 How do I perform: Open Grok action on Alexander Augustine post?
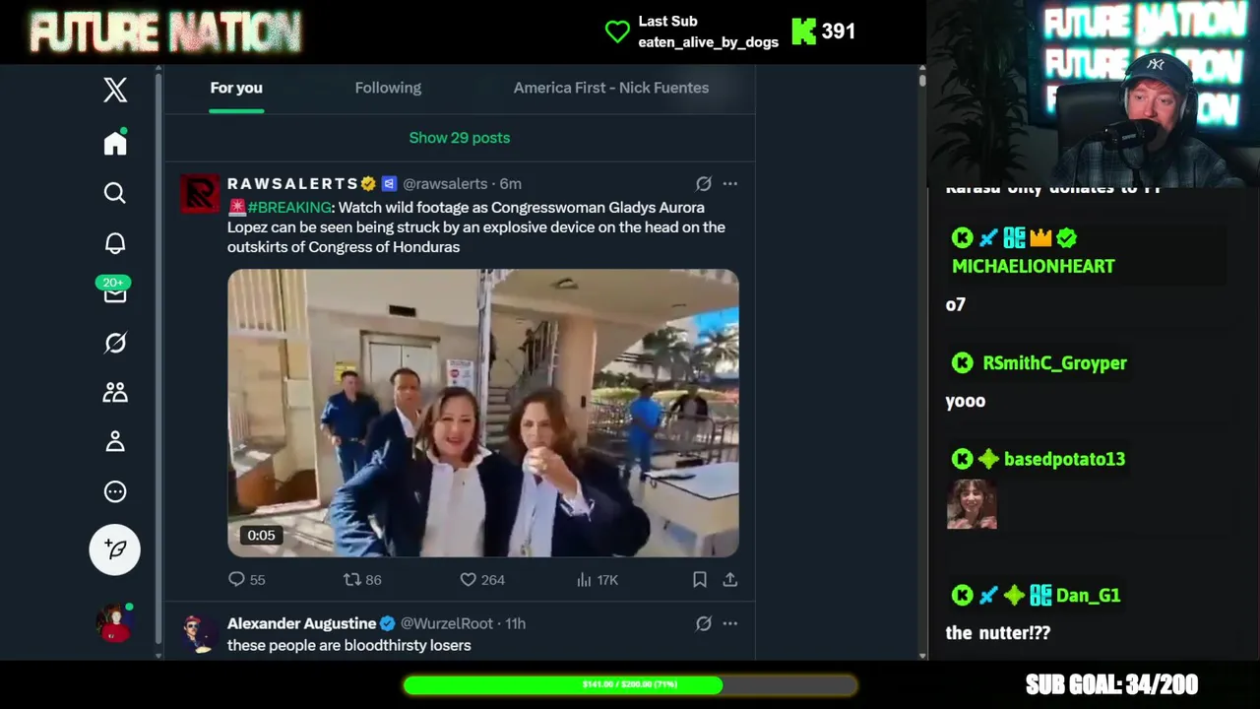703,623
